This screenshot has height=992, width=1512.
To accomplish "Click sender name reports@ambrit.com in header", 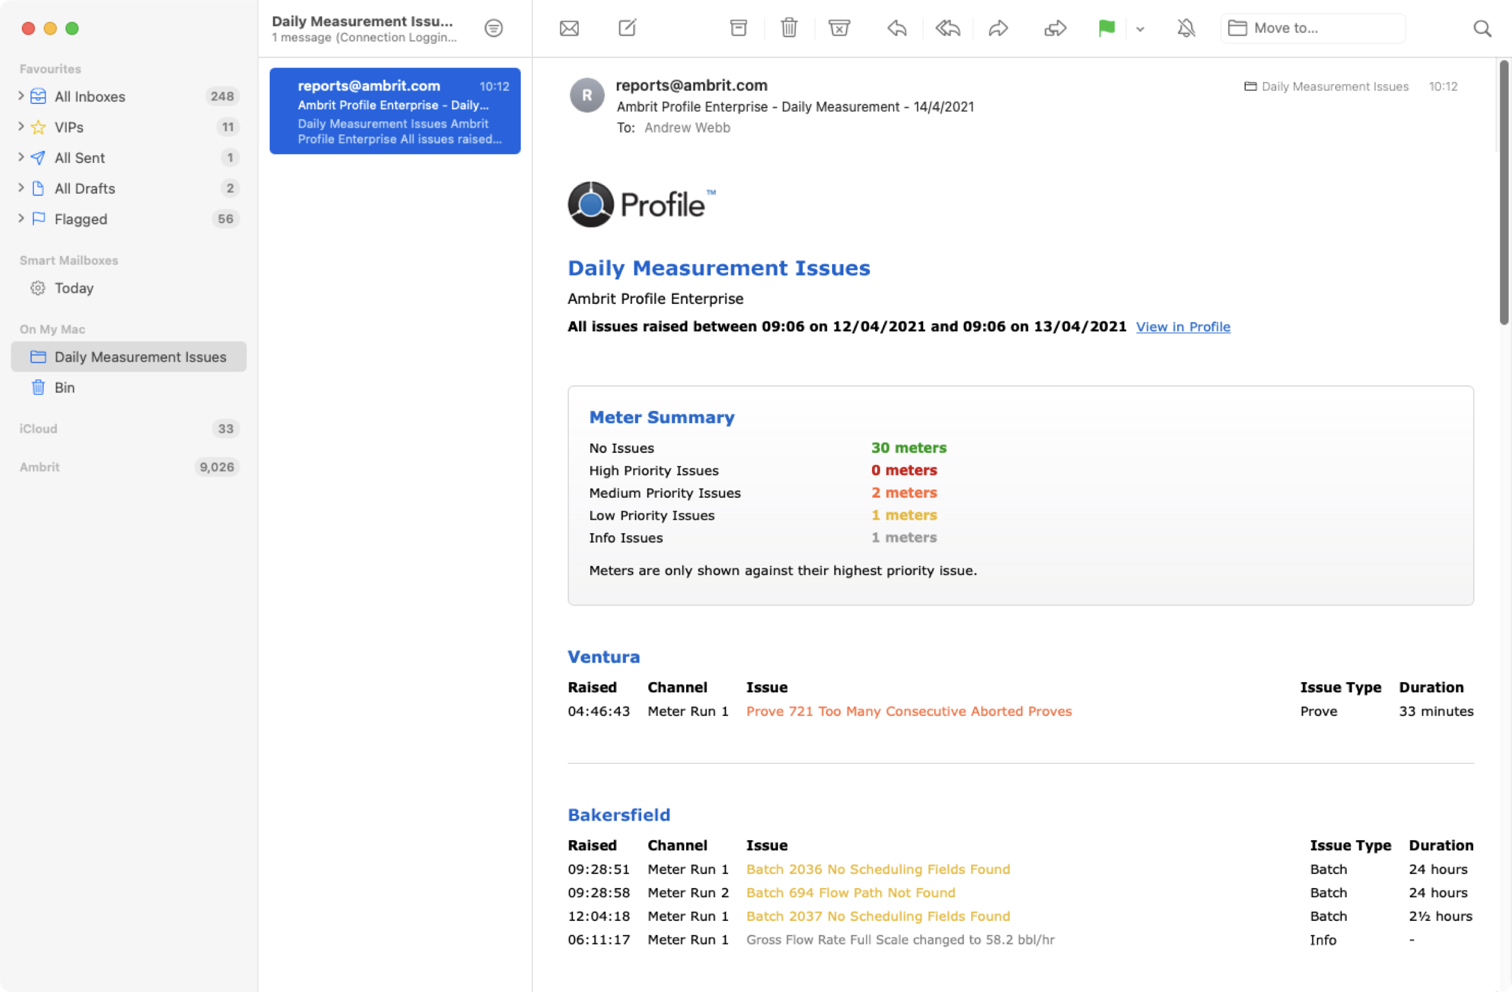I will [x=691, y=85].
